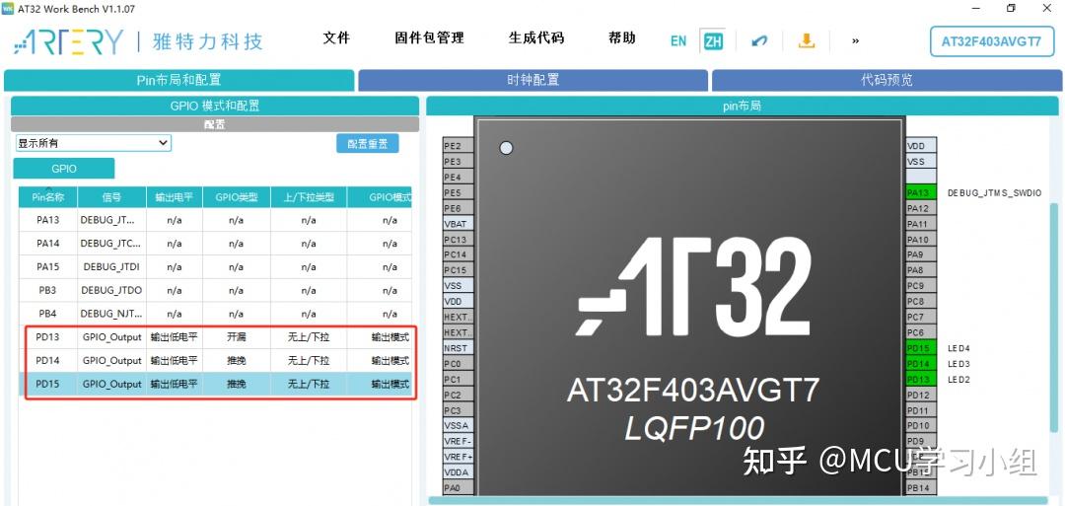The image size is (1065, 506).
Task: Click 推挽 GPIO type cell of PD14
Action: [237, 360]
